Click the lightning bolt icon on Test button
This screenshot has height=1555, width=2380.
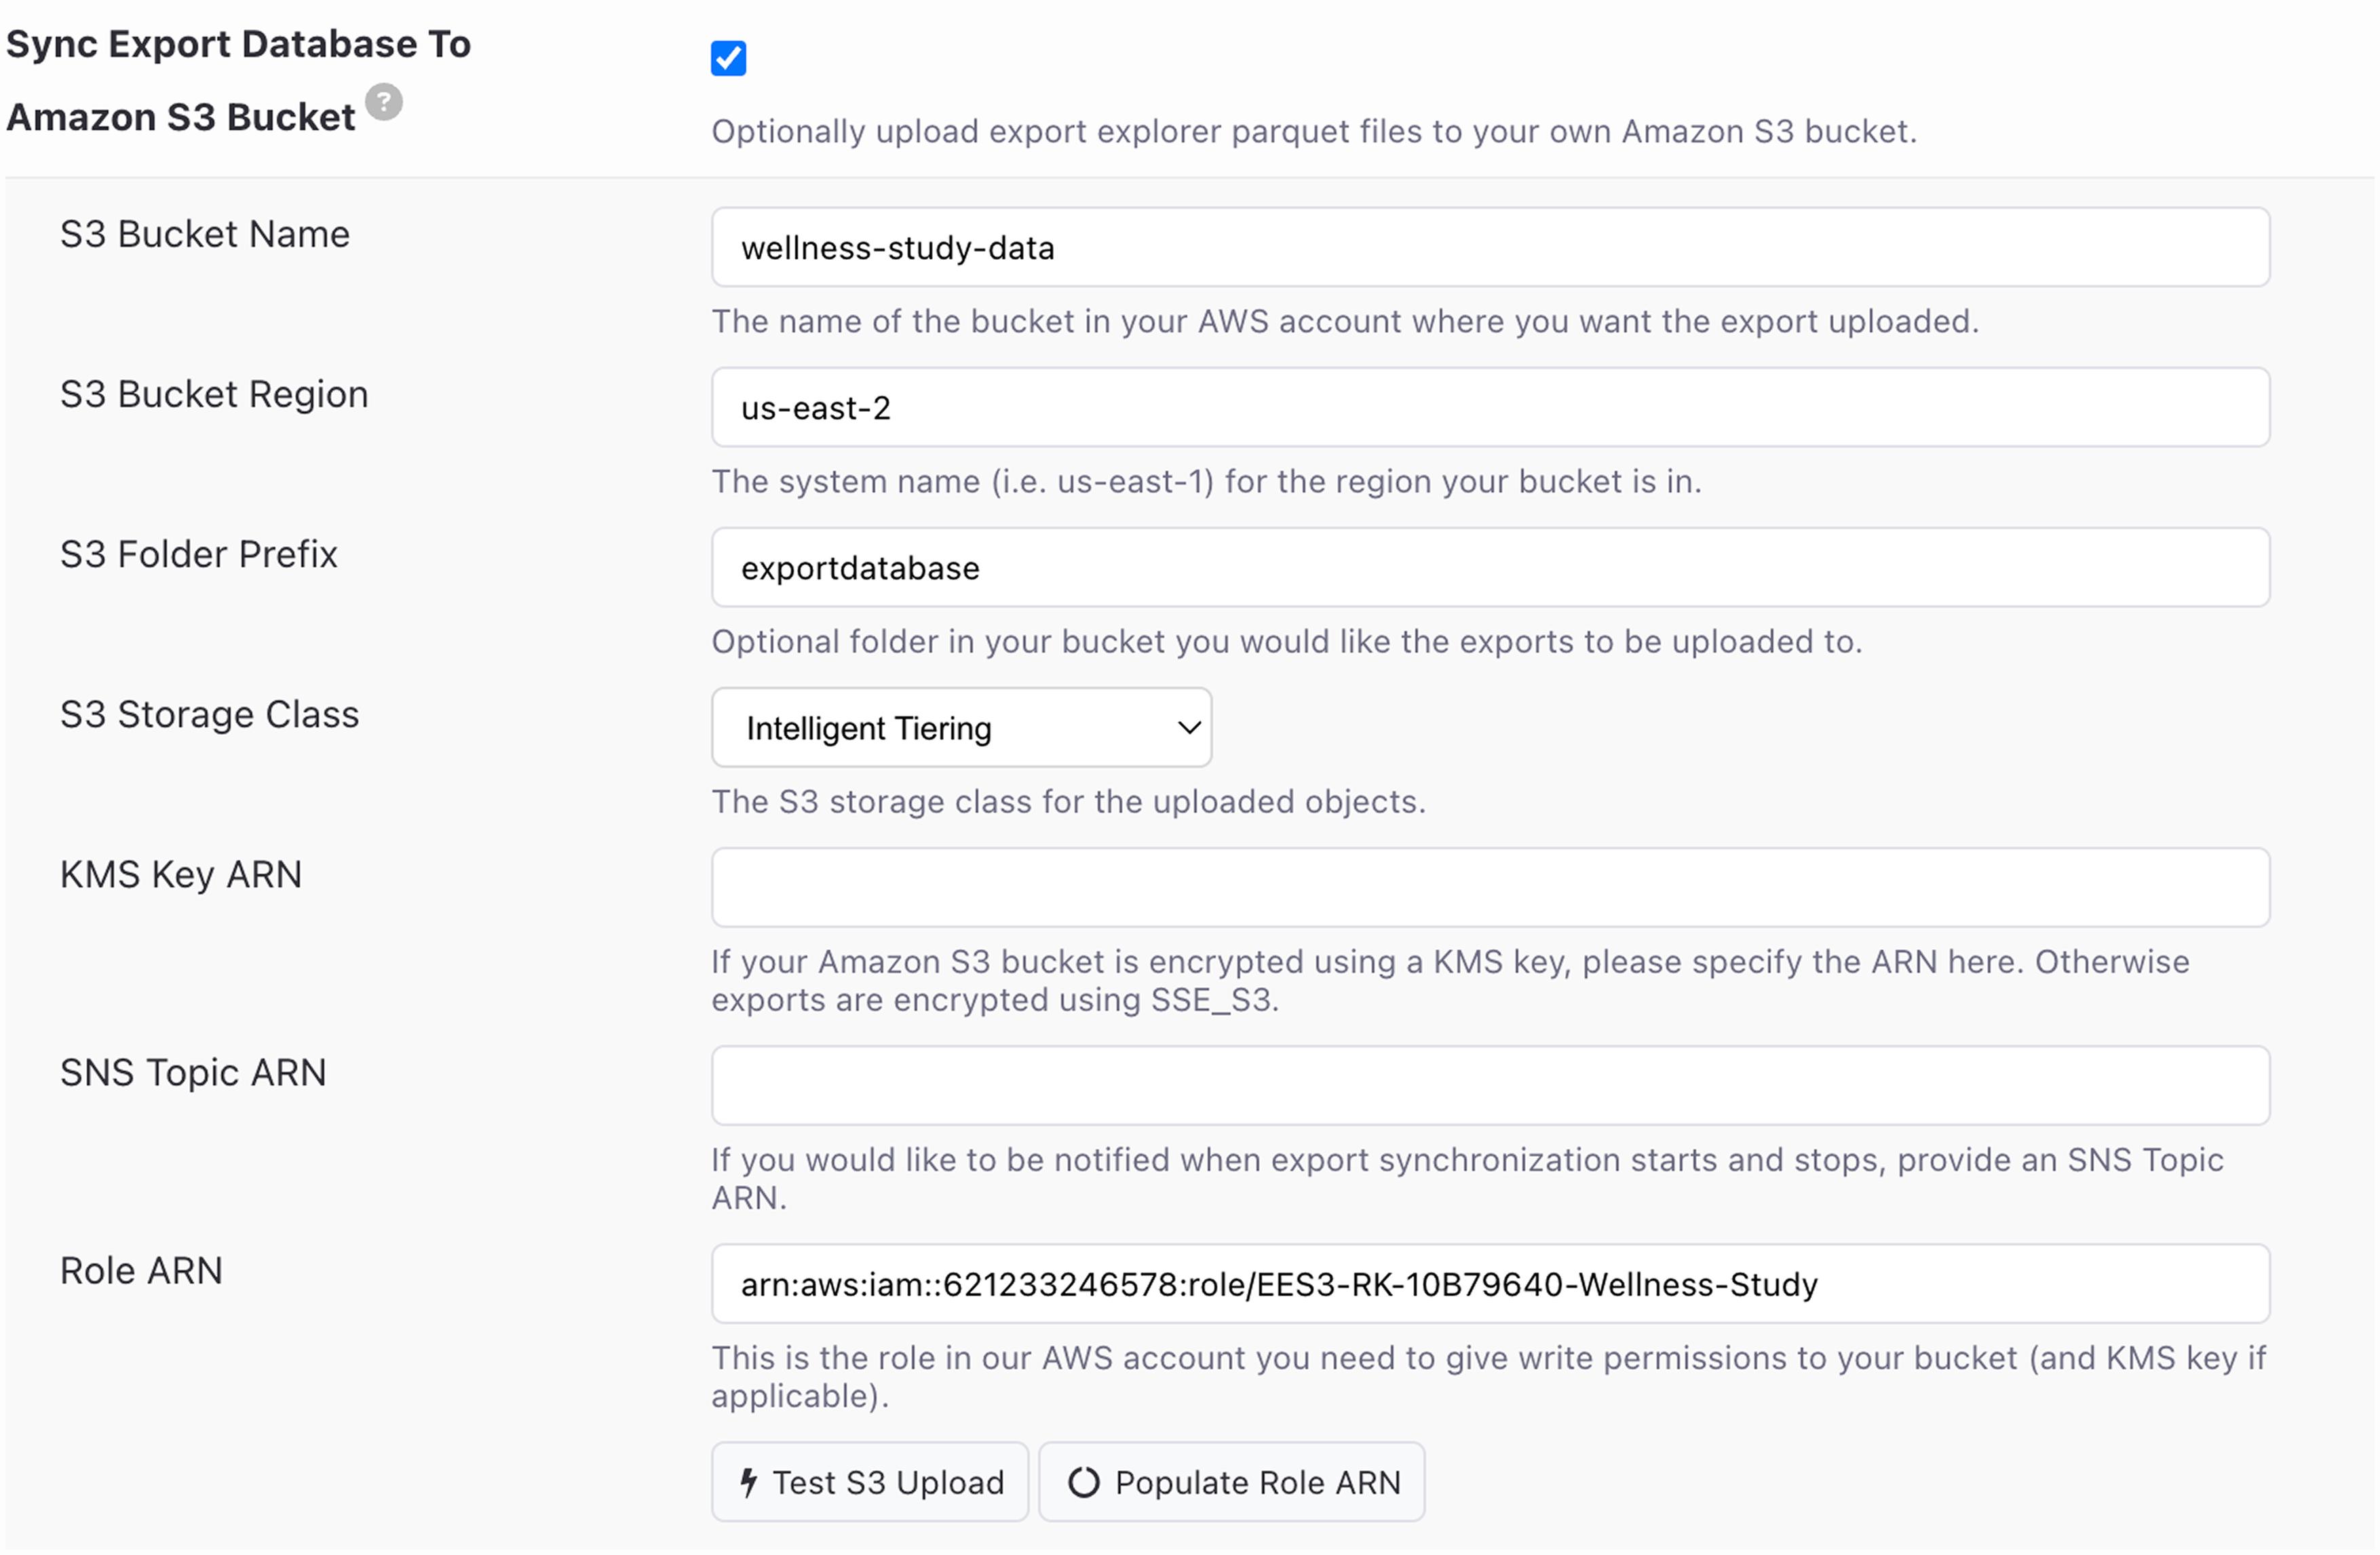tap(748, 1481)
